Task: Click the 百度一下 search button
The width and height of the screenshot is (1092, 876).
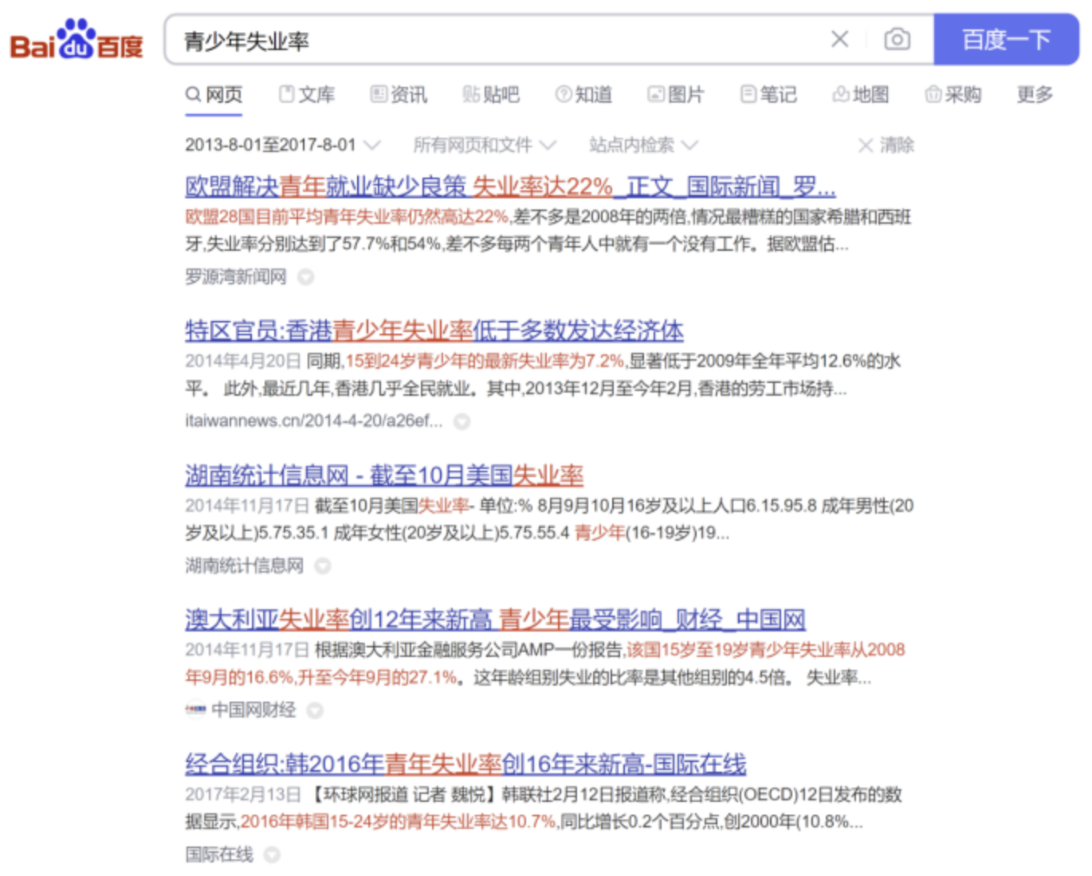Action: pyautogui.click(x=1006, y=39)
